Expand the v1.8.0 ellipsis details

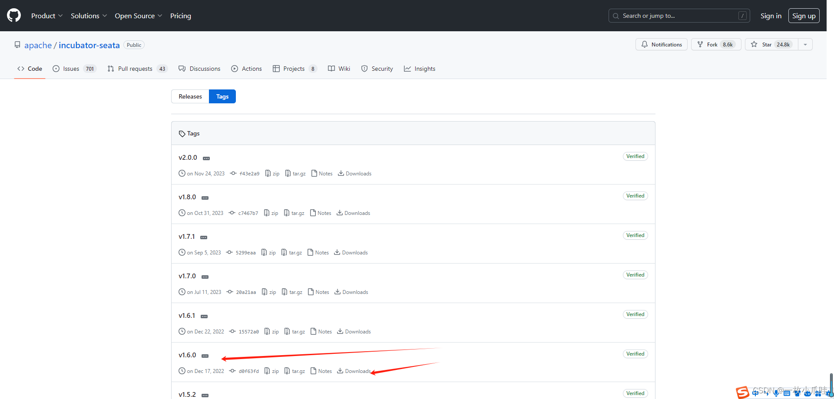coord(205,198)
